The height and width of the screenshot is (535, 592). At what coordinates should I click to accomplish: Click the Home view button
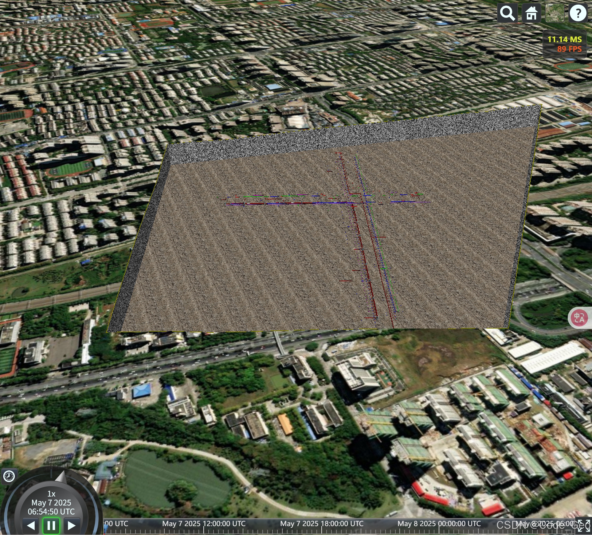[531, 13]
